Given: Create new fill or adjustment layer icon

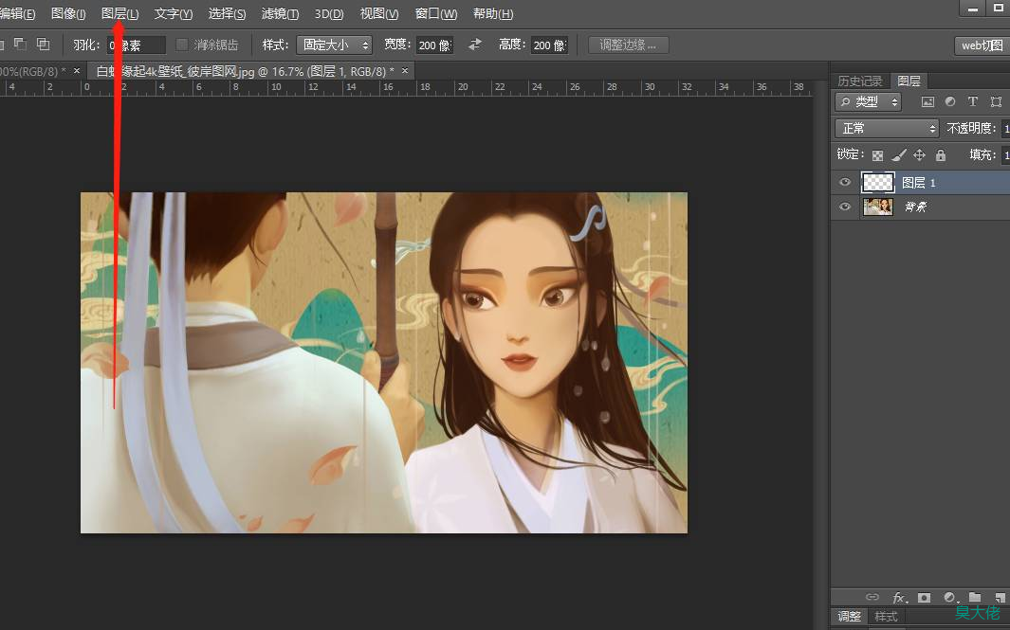Looking at the screenshot, I should click(x=949, y=598).
